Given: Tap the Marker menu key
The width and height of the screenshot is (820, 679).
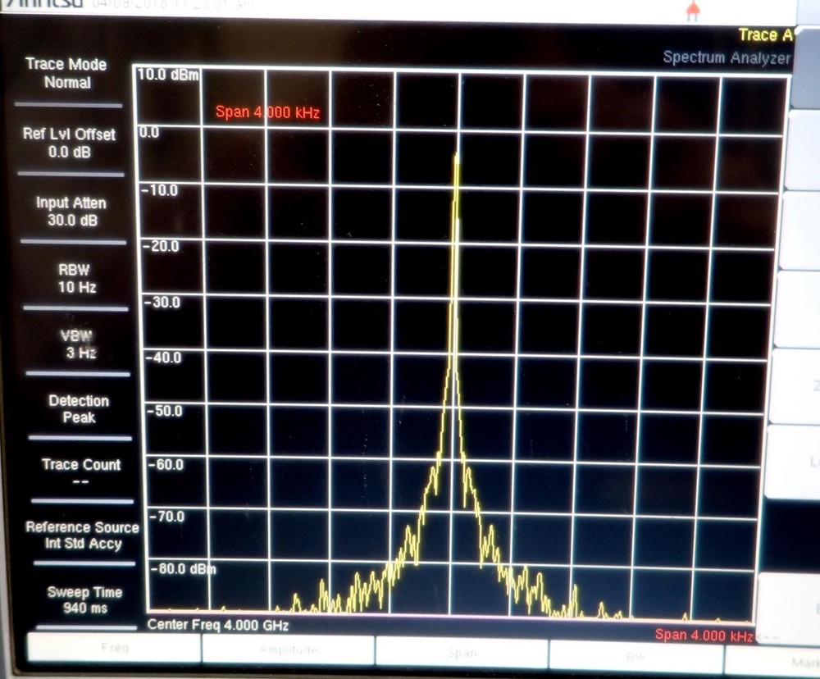Looking at the screenshot, I should [x=799, y=660].
